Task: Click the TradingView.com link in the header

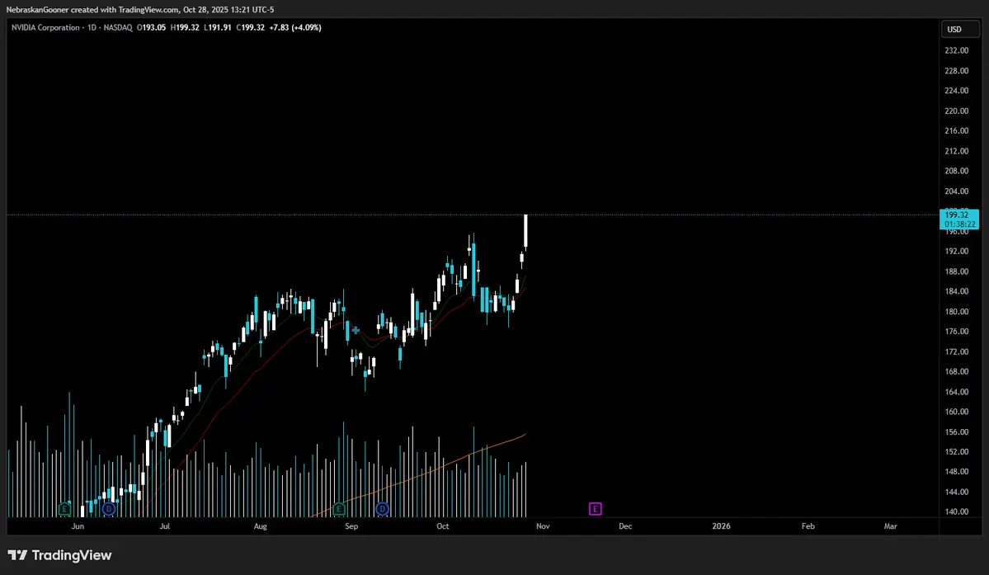Action: (x=148, y=9)
